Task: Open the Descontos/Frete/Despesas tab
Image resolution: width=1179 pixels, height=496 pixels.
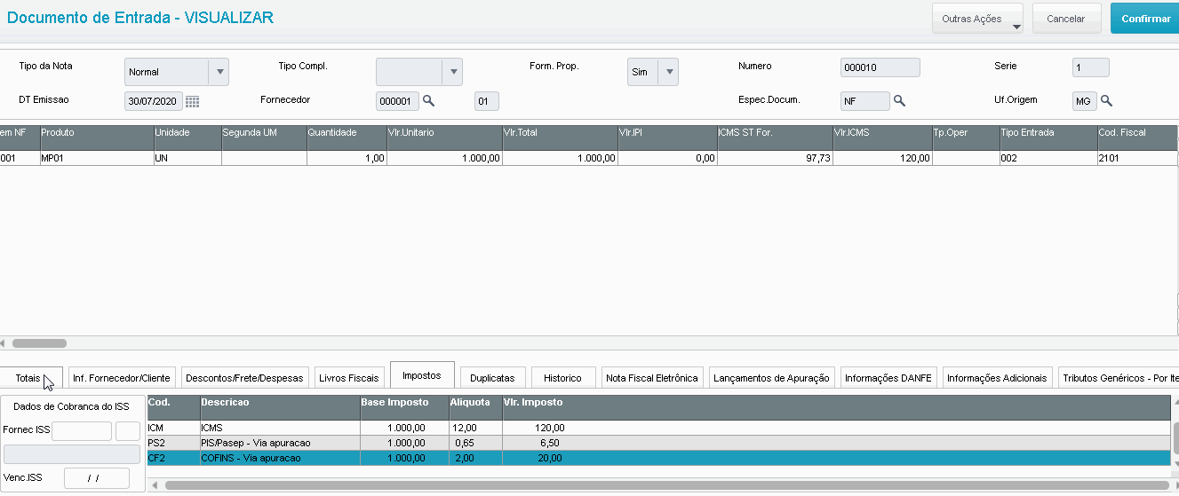Action: (x=245, y=378)
